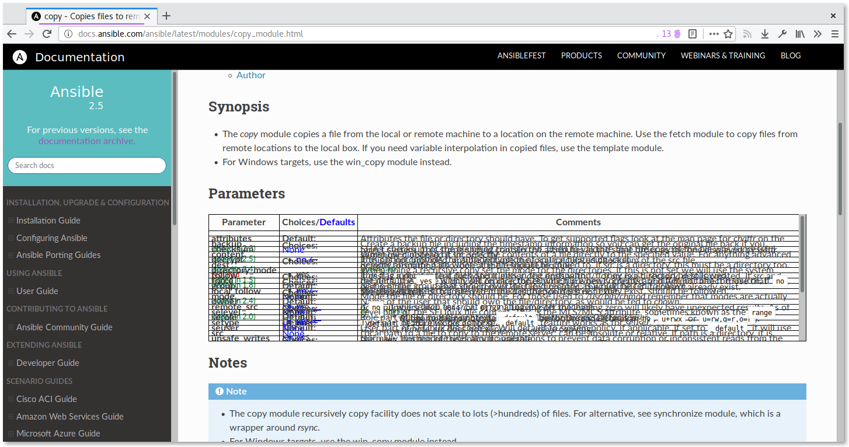Expand Cisco ACI Guide tree node
This screenshot has width=849, height=447.
tap(11, 399)
